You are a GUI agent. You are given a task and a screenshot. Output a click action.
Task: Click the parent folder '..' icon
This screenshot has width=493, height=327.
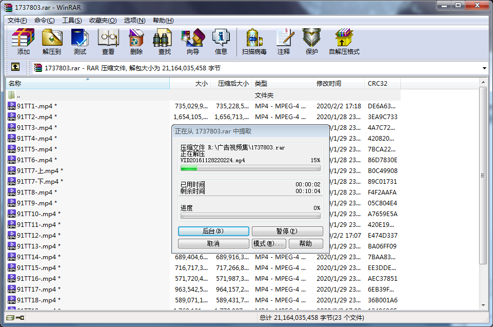[x=12, y=95]
